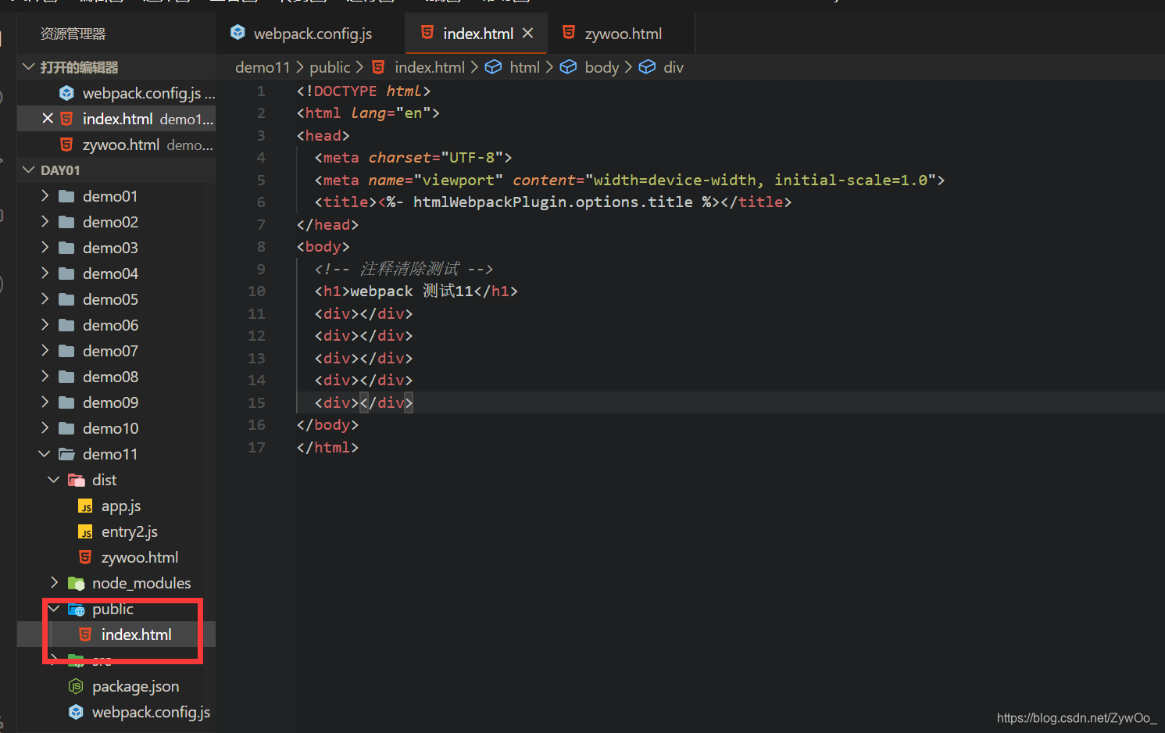Click the red dist folder icon
1165x733 pixels.
pyautogui.click(x=77, y=480)
